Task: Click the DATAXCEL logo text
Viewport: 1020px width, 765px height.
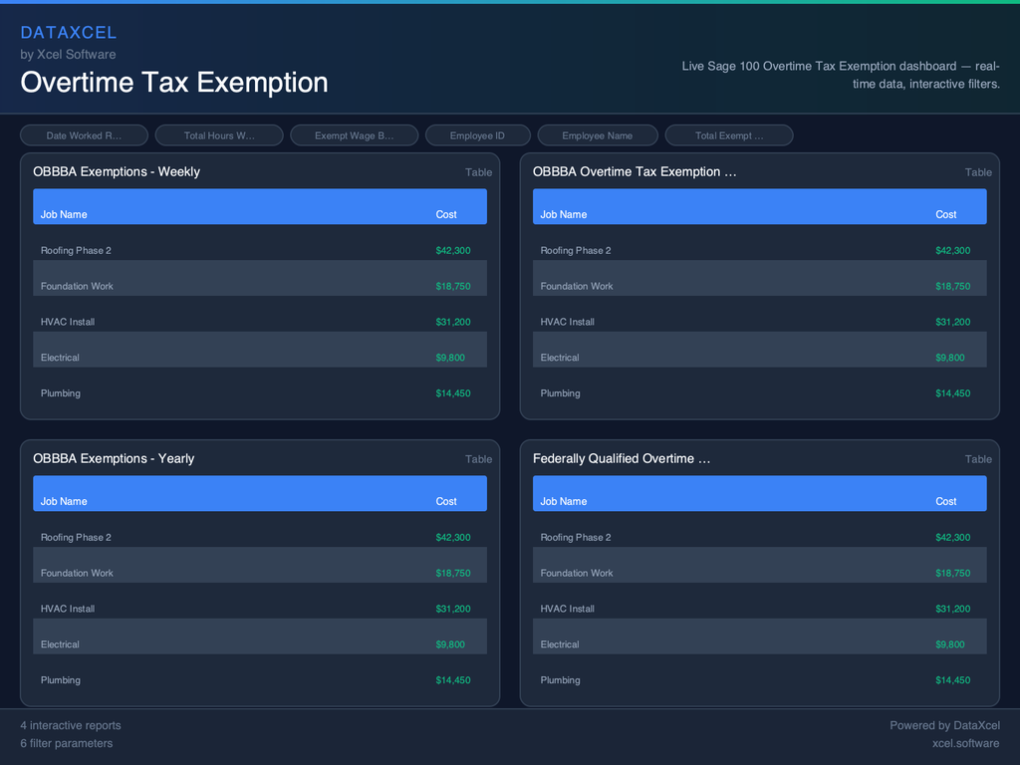Action: 69,32
